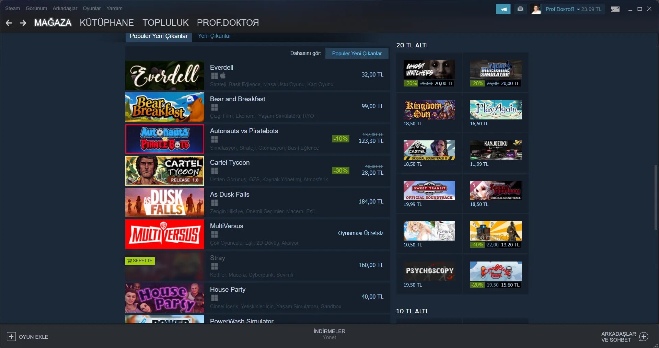
Task: Open the Ghost Watchers thumbnail
Action: [429, 69]
